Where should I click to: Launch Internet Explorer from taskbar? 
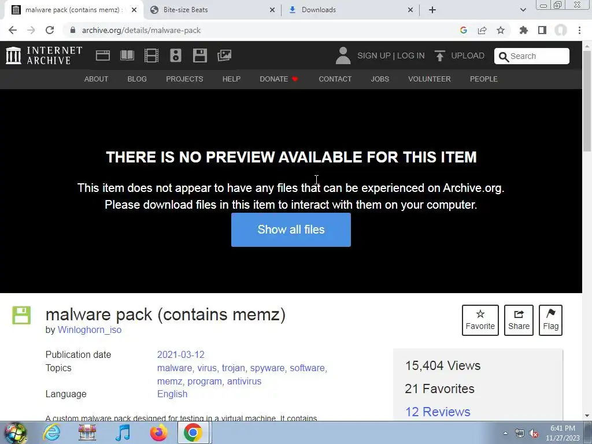point(51,432)
